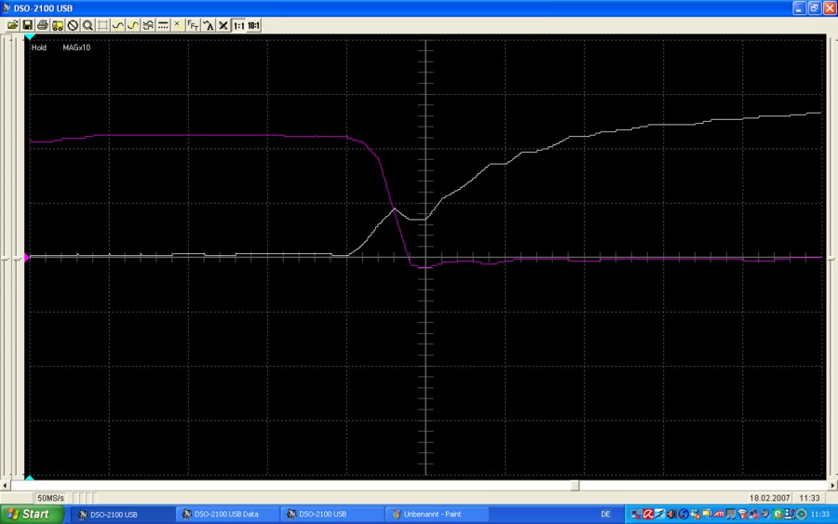Select the 1:1 probe setting
The height and width of the screenshot is (524, 838).
point(238,25)
